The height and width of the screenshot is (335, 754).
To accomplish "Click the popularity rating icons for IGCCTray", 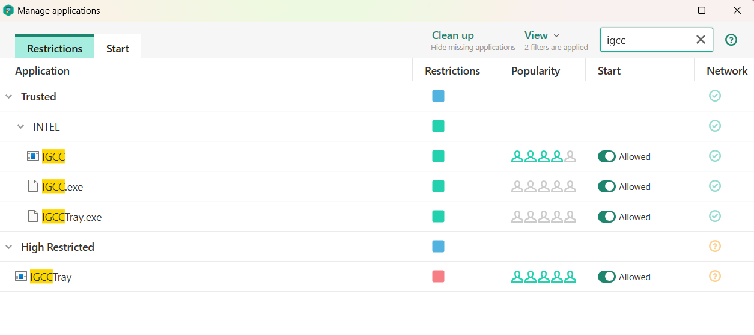I will pyautogui.click(x=543, y=277).
